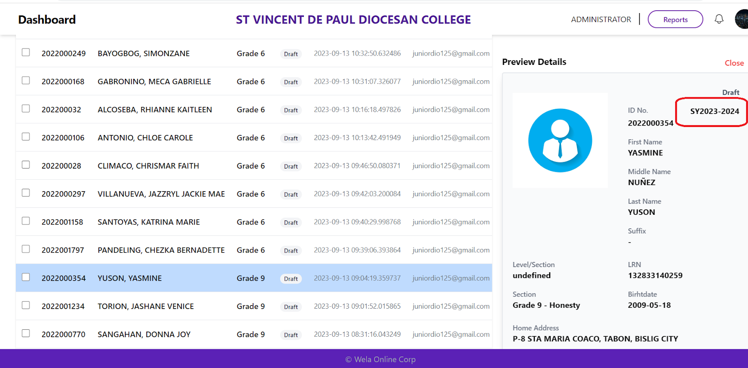Click last name value YUSON in preview
Screen dimensions: 748x368
pos(641,212)
